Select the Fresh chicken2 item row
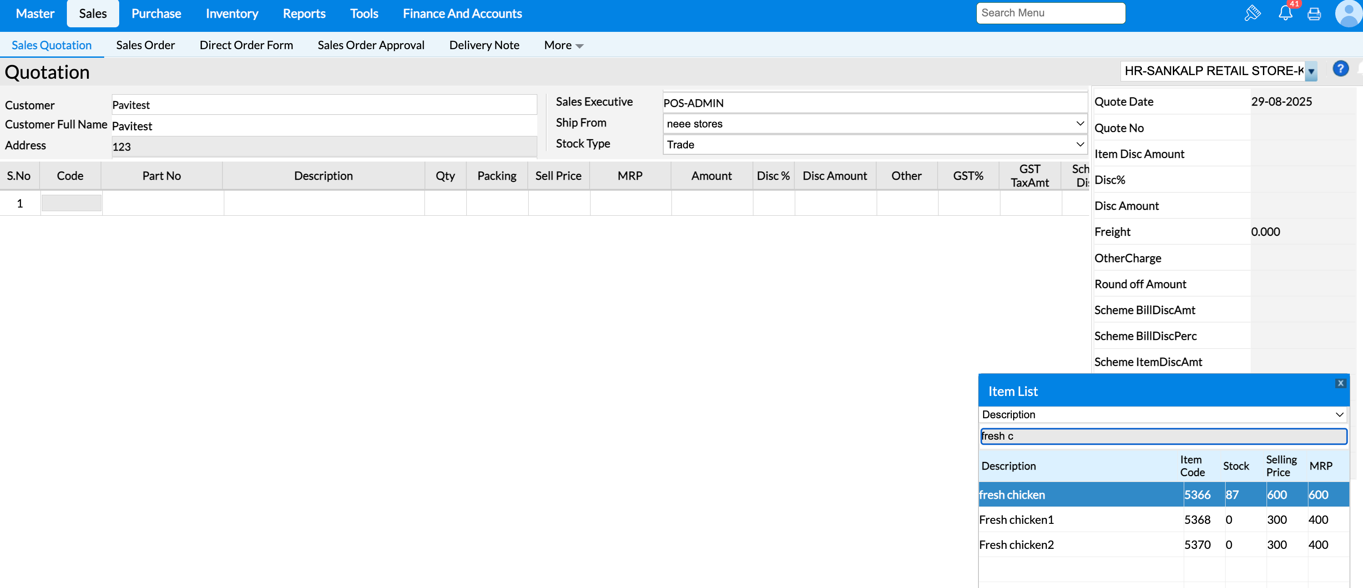 (x=1080, y=544)
